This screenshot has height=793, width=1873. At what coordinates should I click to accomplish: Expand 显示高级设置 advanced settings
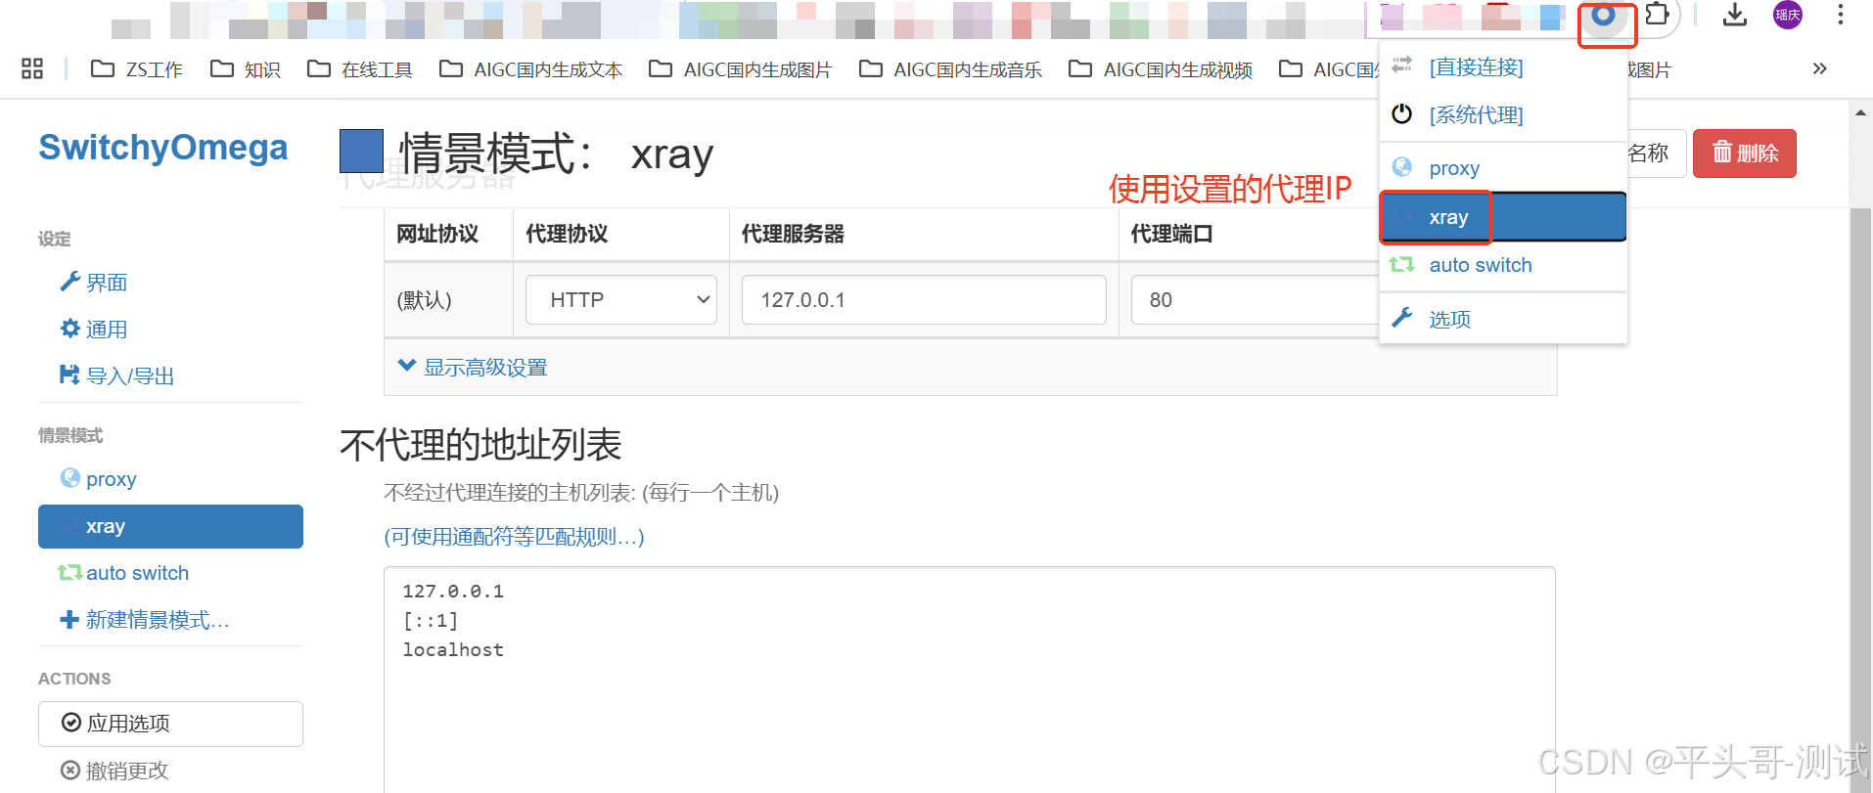(x=474, y=368)
